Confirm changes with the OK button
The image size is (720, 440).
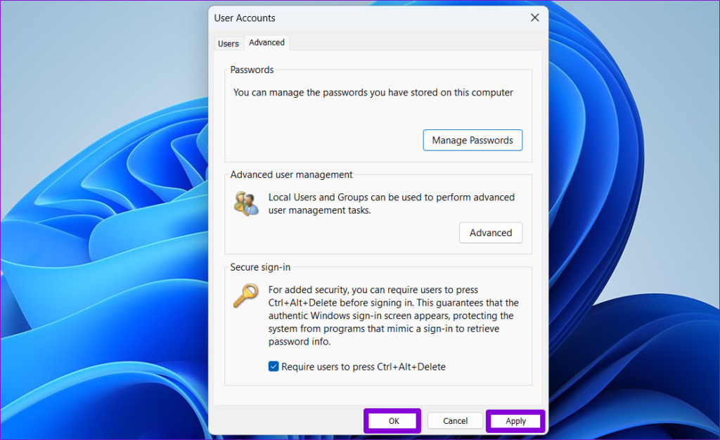pos(392,420)
